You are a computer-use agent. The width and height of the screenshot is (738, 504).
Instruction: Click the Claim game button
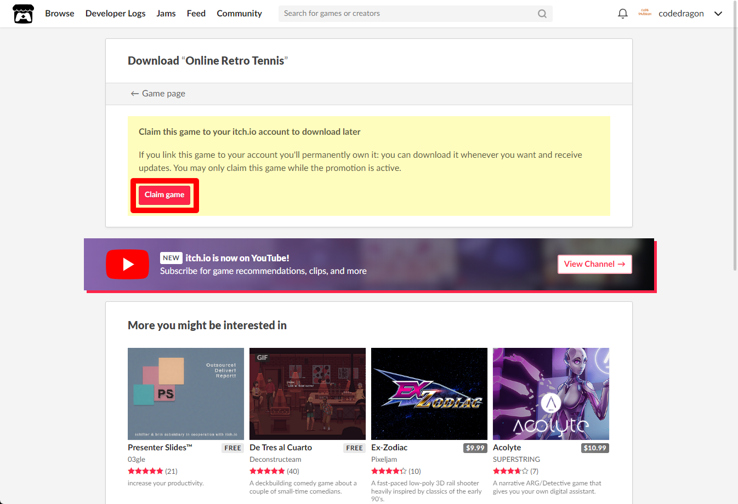point(164,195)
